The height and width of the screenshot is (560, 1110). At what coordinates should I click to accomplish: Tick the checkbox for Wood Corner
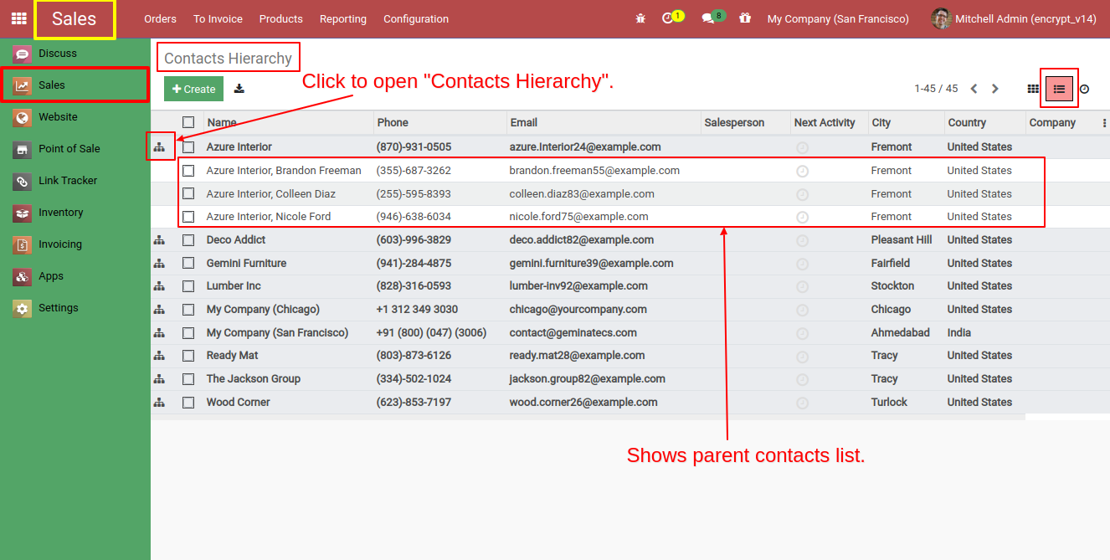tap(188, 402)
